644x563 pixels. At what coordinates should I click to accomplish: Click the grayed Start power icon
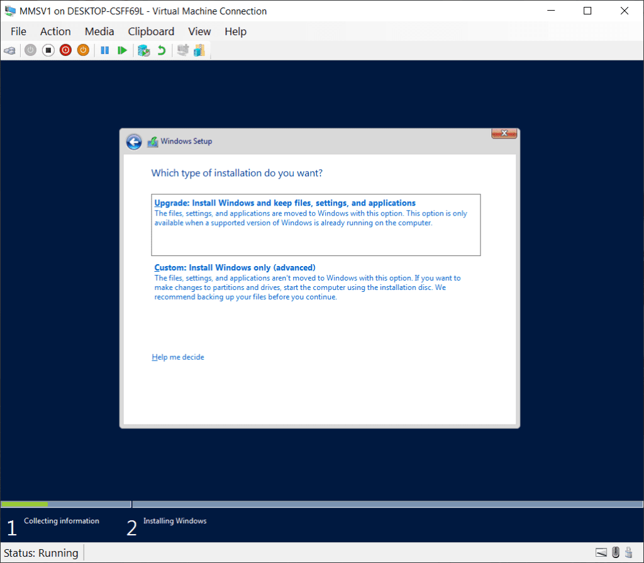pyautogui.click(x=30, y=50)
